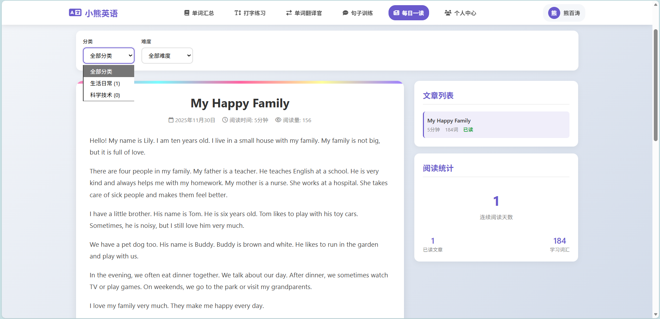
Task: Go to the 打字练习 navigation tab
Action: (250, 13)
